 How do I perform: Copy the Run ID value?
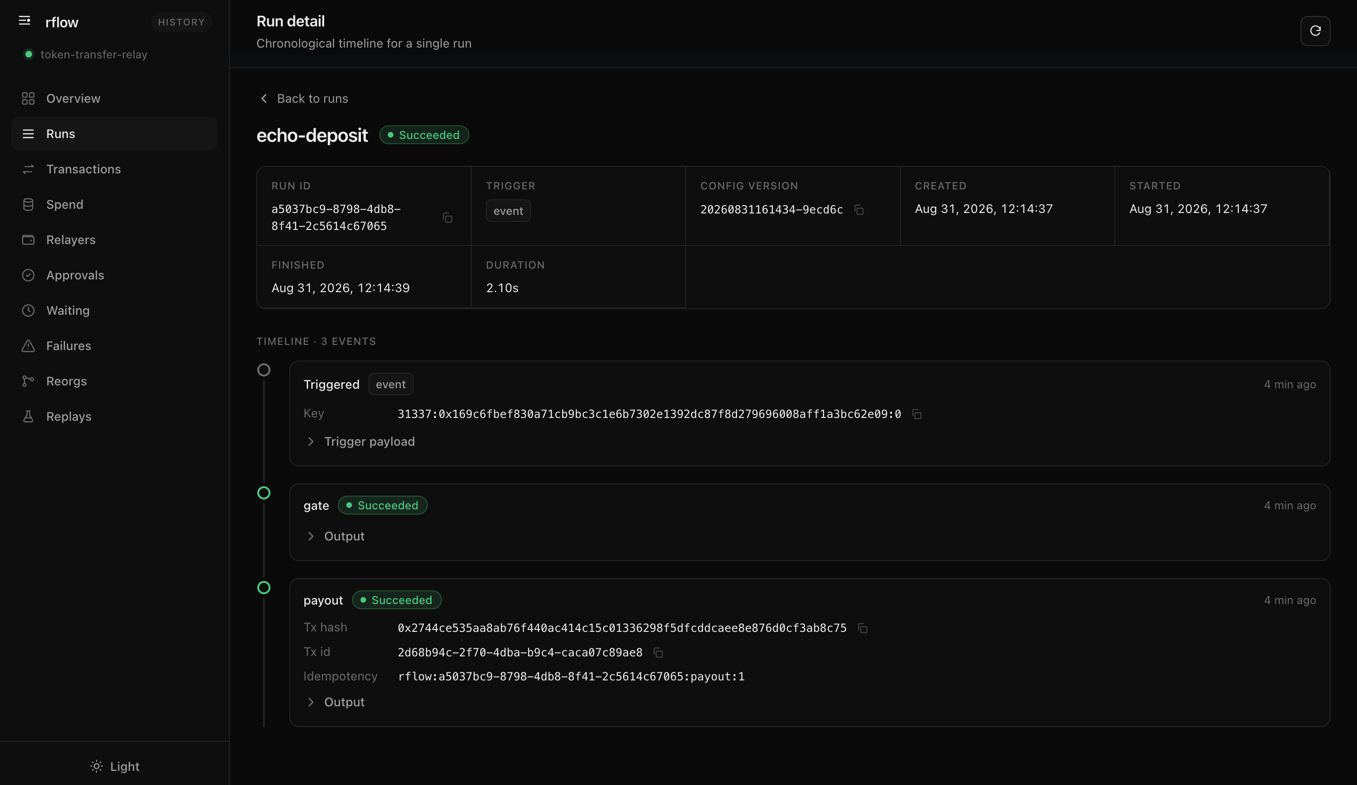[x=448, y=218]
